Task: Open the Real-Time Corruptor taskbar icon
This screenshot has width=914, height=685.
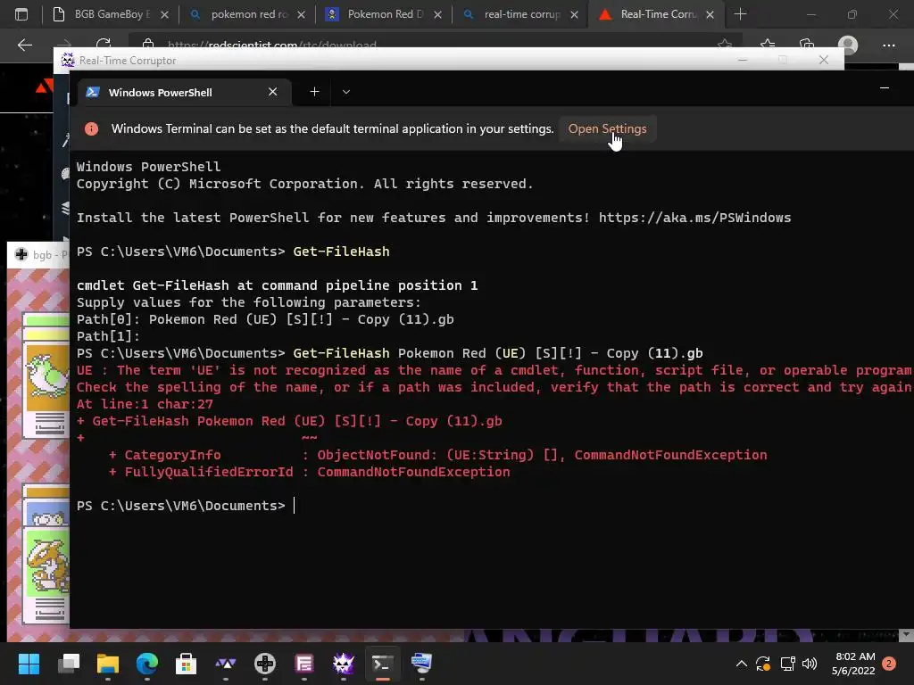Action: pyautogui.click(x=344, y=664)
